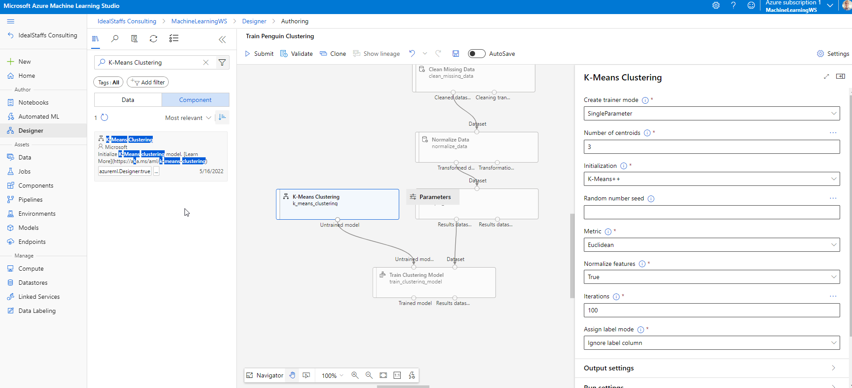Viewport: 852px width, 388px height.
Task: Click the undo arrow icon
Action: (x=412, y=54)
